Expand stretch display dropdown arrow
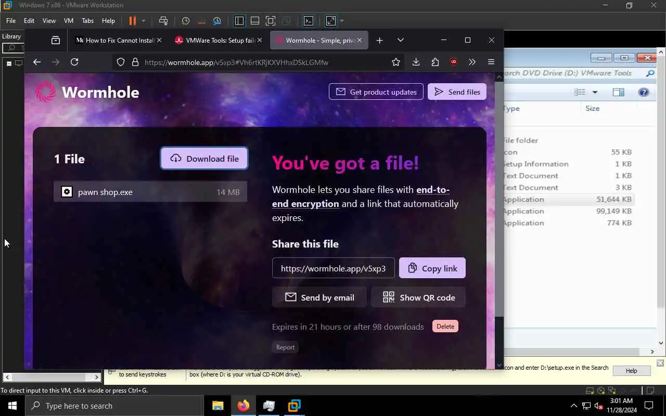 click(342, 21)
